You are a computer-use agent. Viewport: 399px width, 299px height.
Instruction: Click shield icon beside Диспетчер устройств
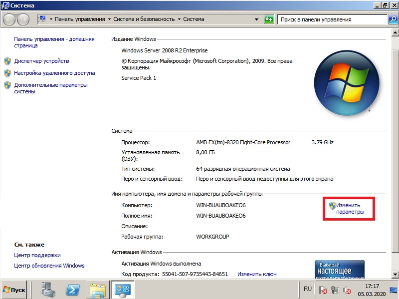[7, 61]
